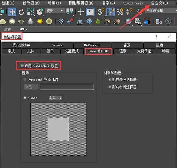Activate the Rotate tool icon
177x168 pixels.
(x=21, y=12)
